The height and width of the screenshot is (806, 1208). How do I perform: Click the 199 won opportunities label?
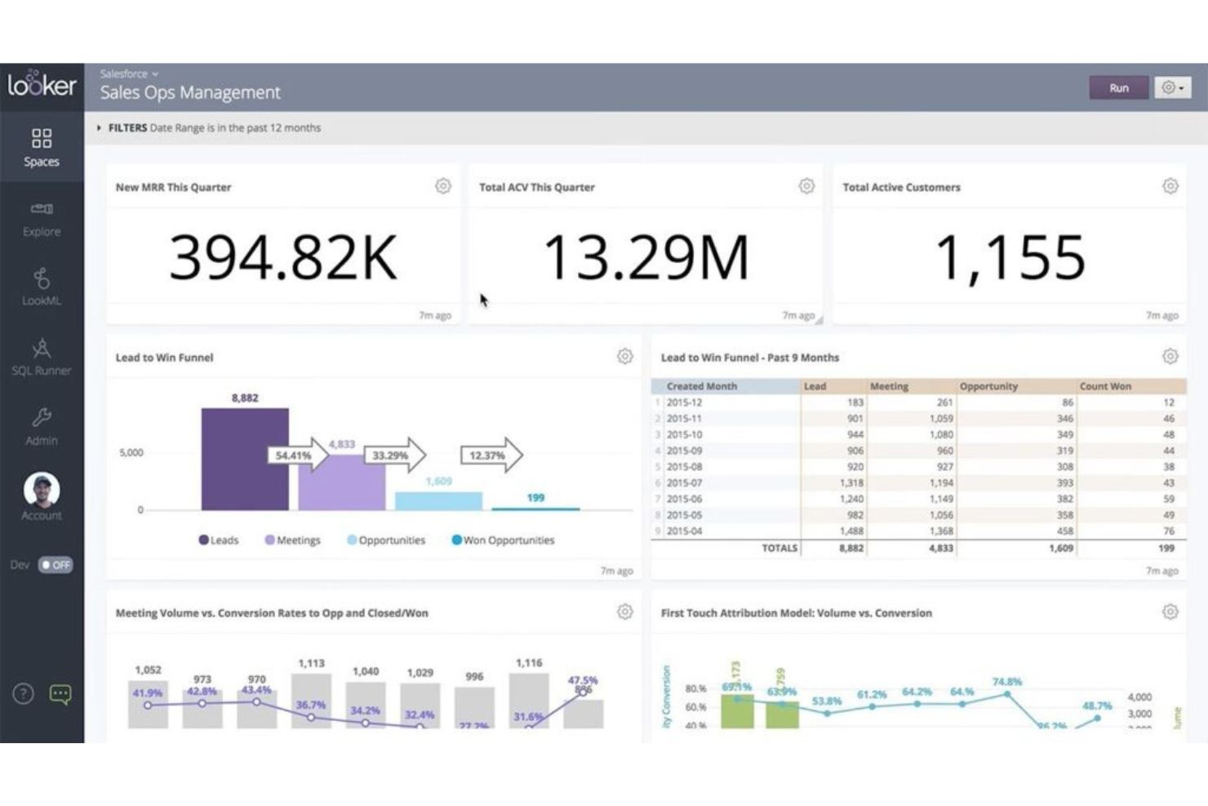[535, 497]
